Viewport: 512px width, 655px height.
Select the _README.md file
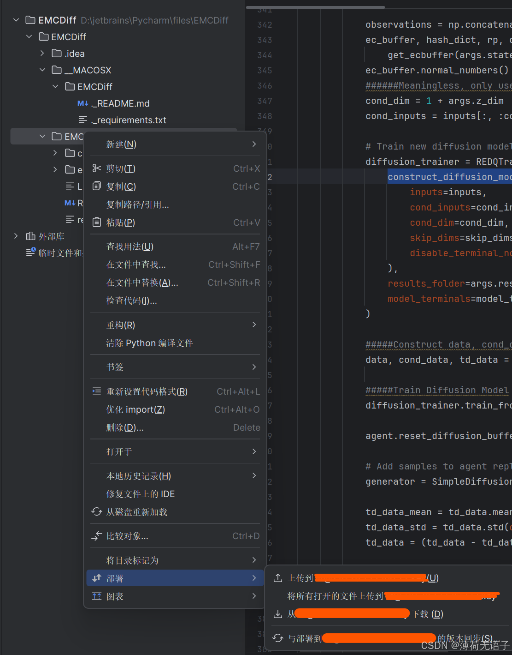click(x=120, y=103)
